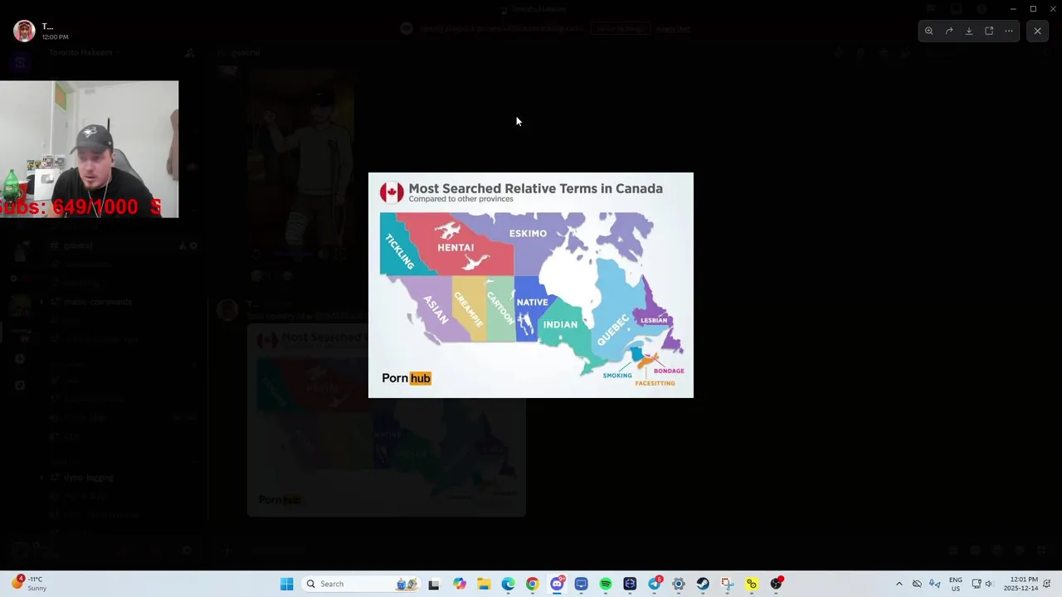
Task: Open the Settings gear in the taskbar
Action: [679, 584]
